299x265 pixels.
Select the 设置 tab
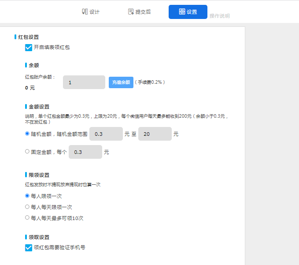point(188,12)
